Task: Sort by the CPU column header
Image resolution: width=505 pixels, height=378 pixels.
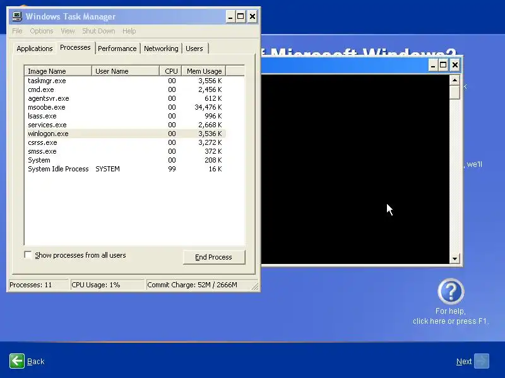Action: 170,71
